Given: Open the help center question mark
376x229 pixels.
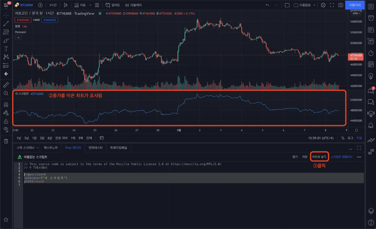Looking at the screenshot, I should 371,223.
